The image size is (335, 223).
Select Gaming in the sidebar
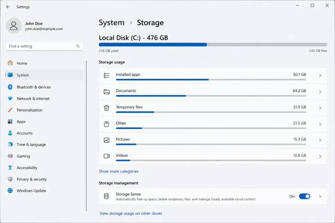[44, 156]
